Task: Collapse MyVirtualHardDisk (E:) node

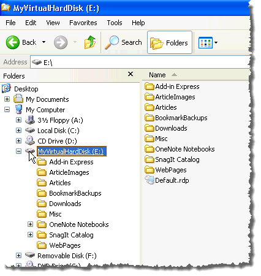Action: 18,151
